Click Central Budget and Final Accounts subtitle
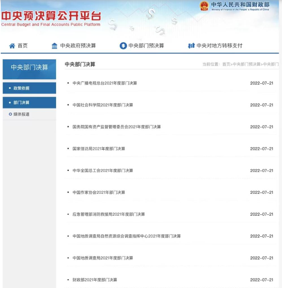Viewport: 282px width, 288px height. (x=51, y=25)
